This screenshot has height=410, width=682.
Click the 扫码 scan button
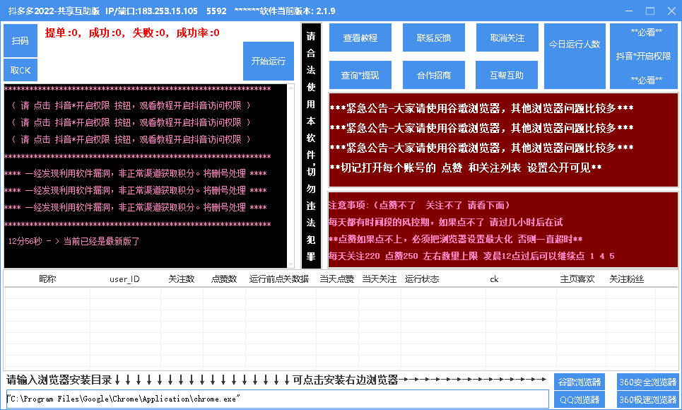click(20, 40)
